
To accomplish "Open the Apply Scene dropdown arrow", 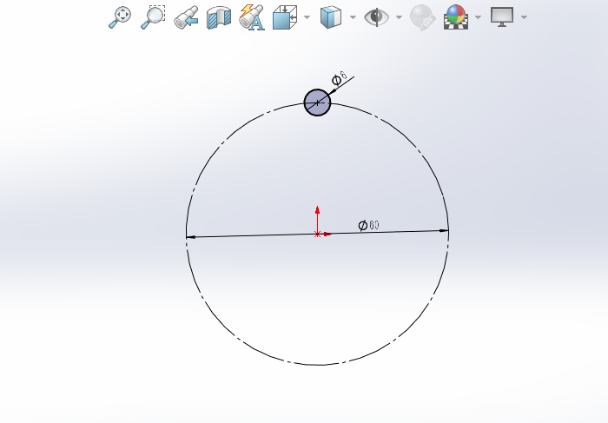I will pos(478,17).
